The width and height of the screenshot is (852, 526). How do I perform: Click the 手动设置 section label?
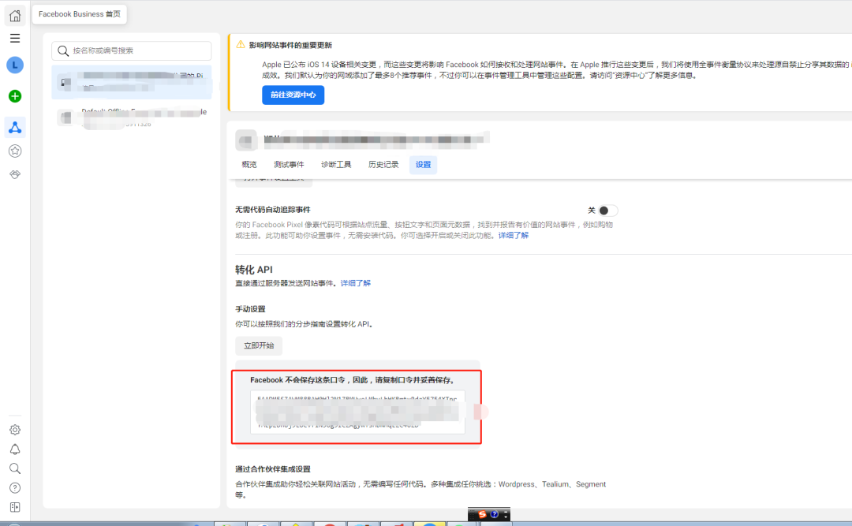[250, 309]
